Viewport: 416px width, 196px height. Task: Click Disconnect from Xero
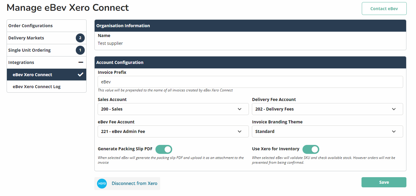[x=127, y=183]
